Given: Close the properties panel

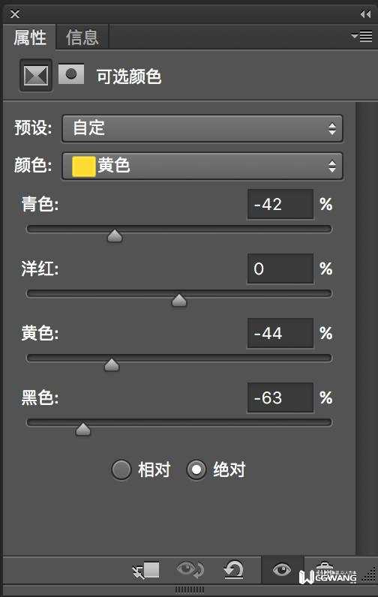Looking at the screenshot, I should pos(15,14).
